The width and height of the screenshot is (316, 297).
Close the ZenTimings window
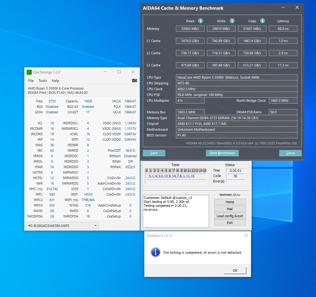133,72
